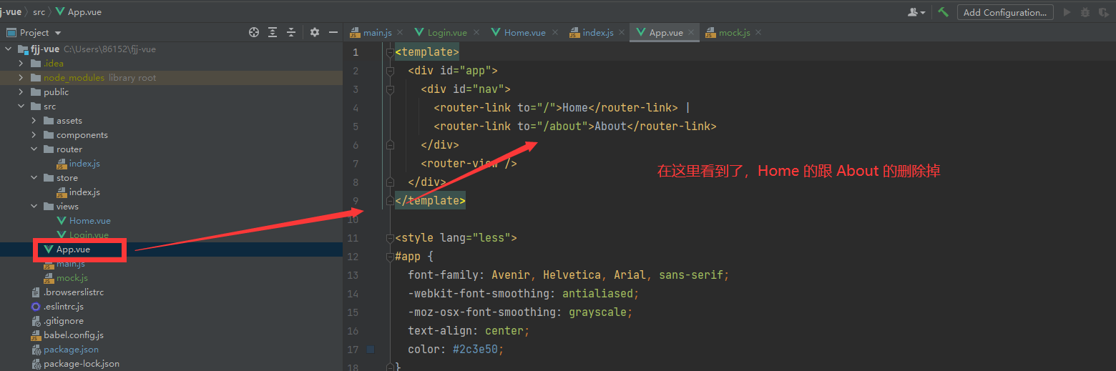Collapse the store folder

34,178
